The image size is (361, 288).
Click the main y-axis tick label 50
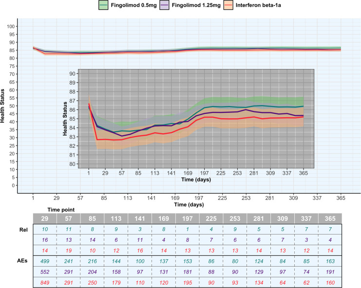click(x=12, y=106)
